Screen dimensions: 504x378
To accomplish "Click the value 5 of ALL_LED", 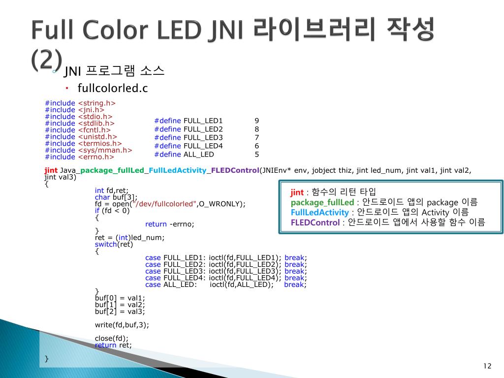I will (x=257, y=155).
